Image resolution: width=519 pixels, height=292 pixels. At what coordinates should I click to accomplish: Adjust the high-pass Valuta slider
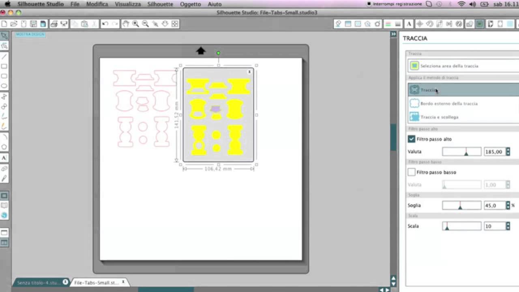click(x=462, y=152)
